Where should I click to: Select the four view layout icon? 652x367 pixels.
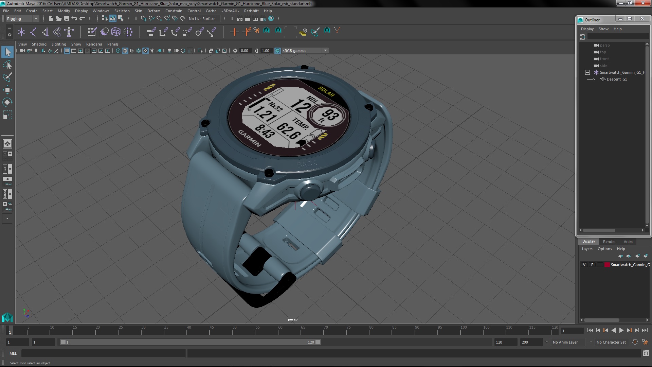[7, 156]
